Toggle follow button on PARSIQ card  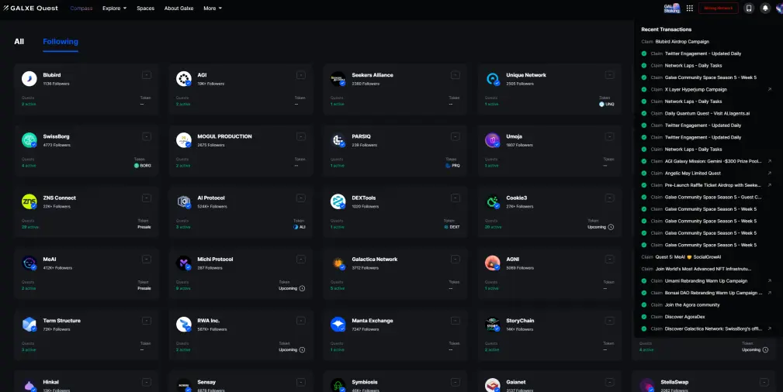pyautogui.click(x=455, y=136)
